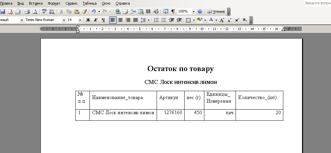Open the Формат menu

[54, 3]
